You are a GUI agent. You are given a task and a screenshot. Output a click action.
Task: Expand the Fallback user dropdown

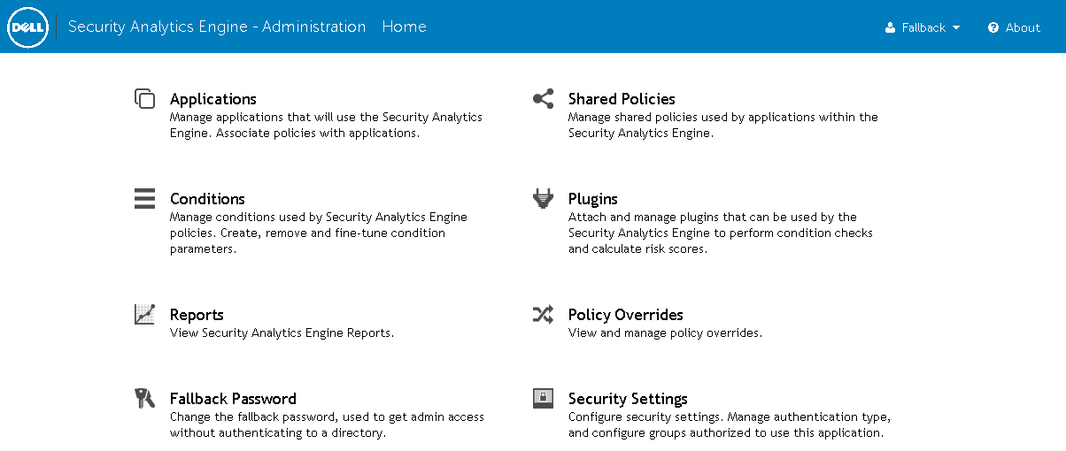point(923,27)
